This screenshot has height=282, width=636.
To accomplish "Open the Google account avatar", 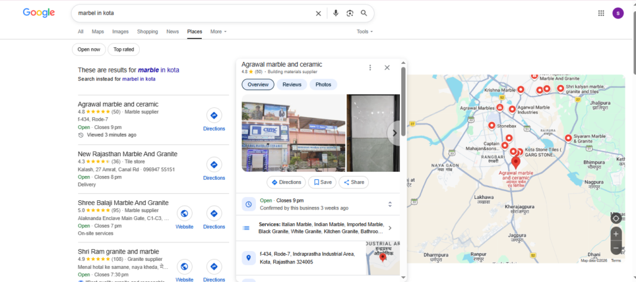I will click(618, 13).
